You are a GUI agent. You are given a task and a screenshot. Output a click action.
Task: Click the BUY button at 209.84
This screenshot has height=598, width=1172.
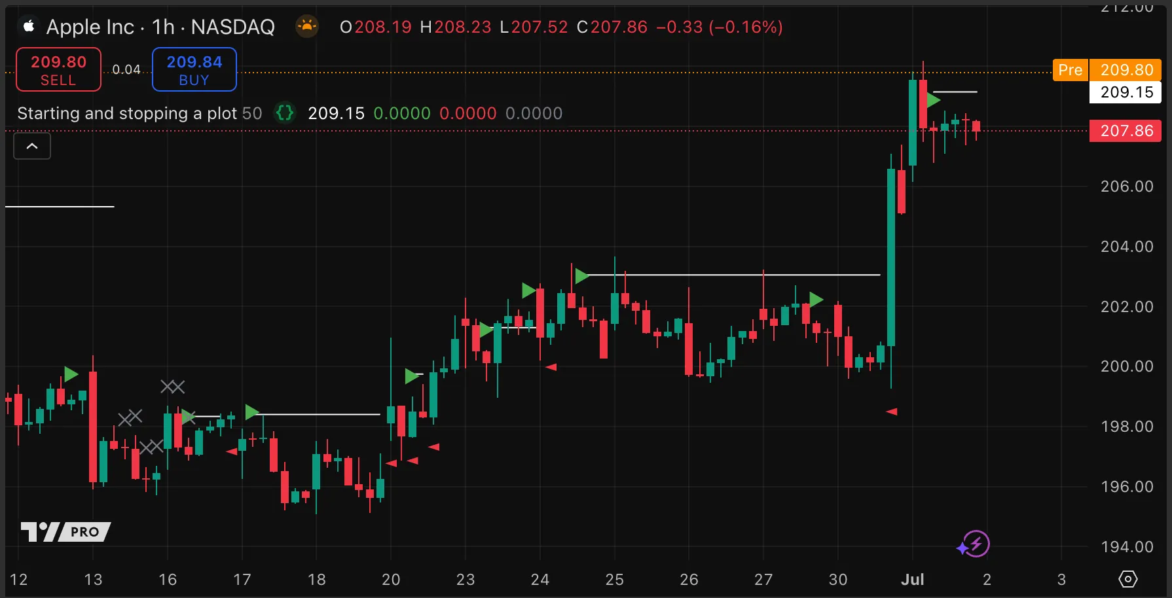194,69
